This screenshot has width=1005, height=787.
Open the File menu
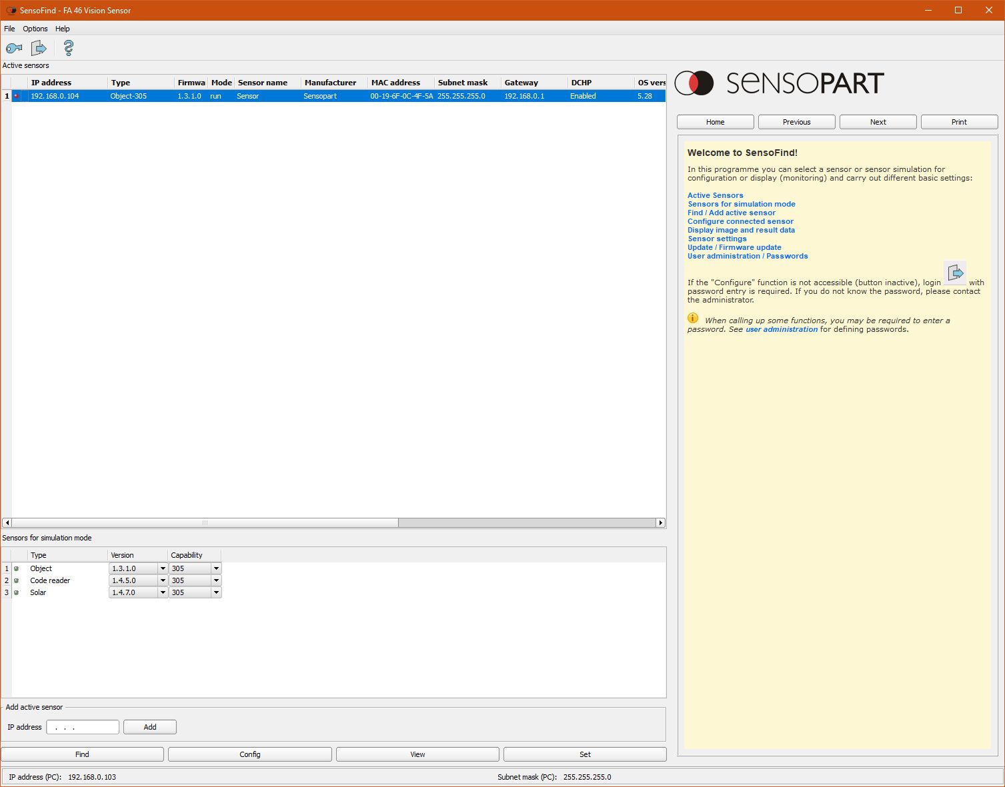tap(9, 29)
